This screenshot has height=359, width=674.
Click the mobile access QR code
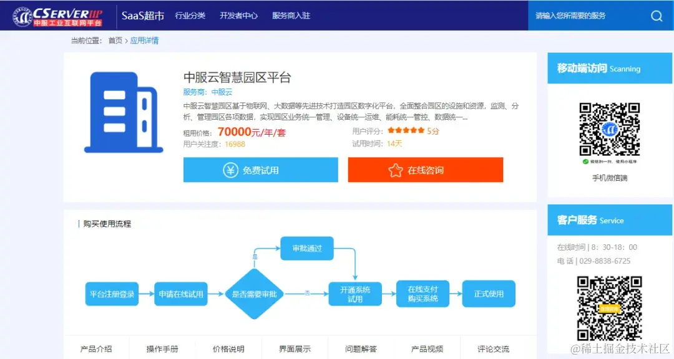[610, 129]
